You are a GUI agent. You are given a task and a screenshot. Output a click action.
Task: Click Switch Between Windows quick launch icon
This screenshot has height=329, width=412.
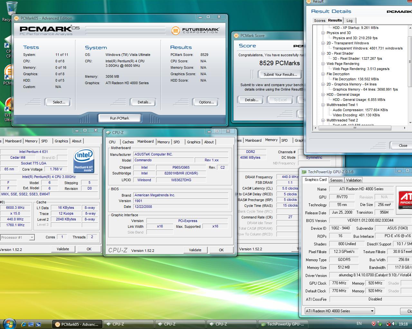point(39,324)
